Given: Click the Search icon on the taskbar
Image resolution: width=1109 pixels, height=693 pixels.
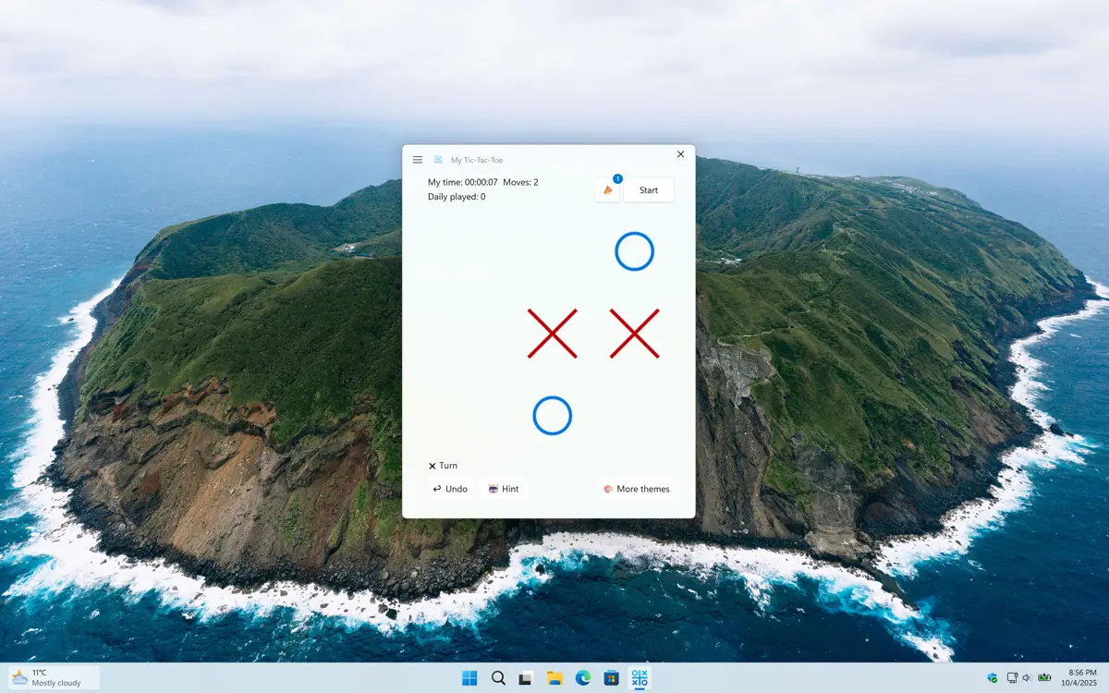Looking at the screenshot, I should [497, 677].
